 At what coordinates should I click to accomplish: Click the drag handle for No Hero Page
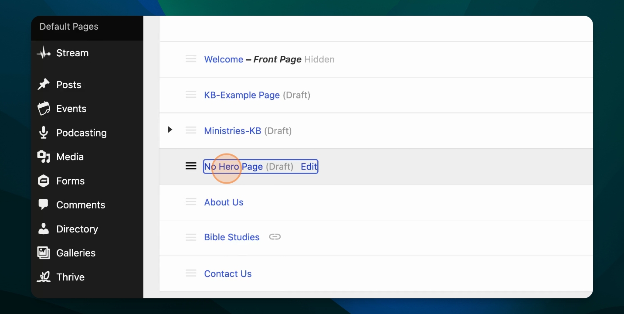point(191,166)
